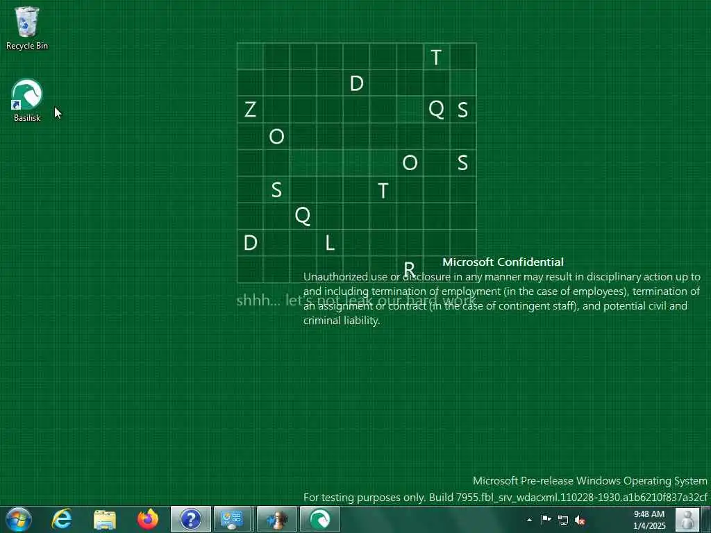Screen dimensions: 711x533
Task: Click the Show Desktop strip at the taskbar's right end
Action: point(706,520)
